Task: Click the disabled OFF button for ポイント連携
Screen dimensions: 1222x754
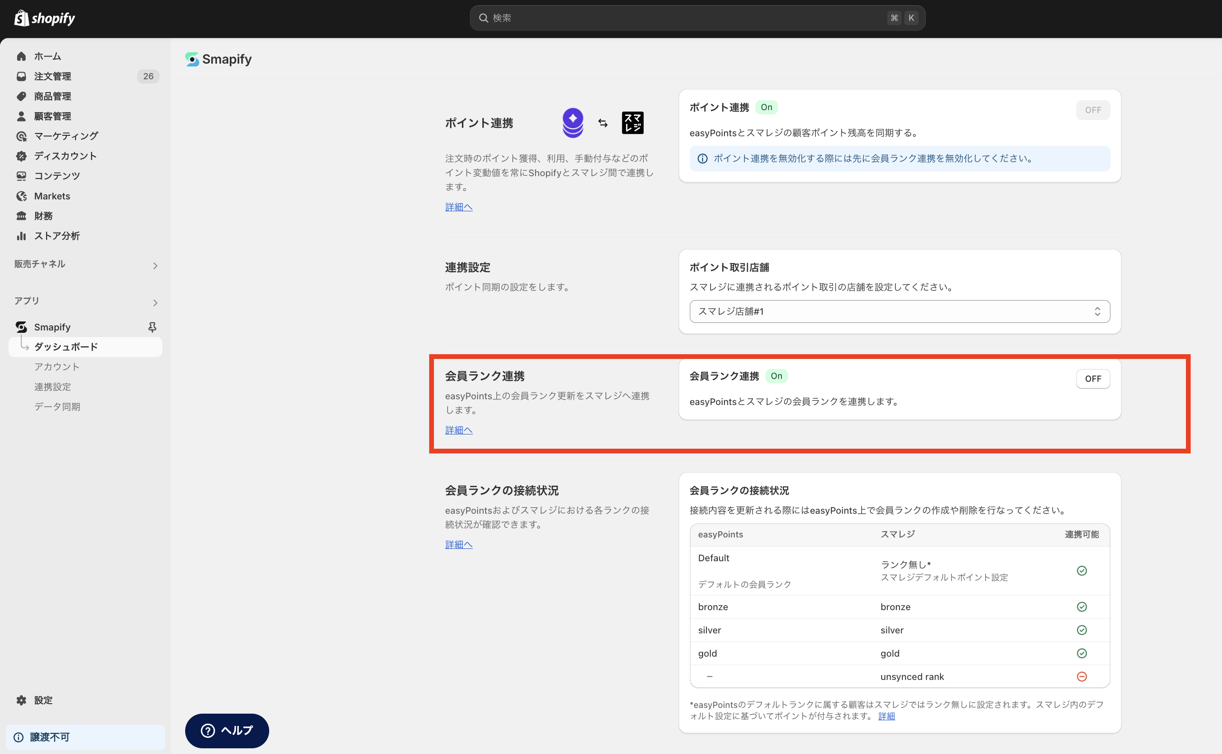Action: click(1093, 110)
